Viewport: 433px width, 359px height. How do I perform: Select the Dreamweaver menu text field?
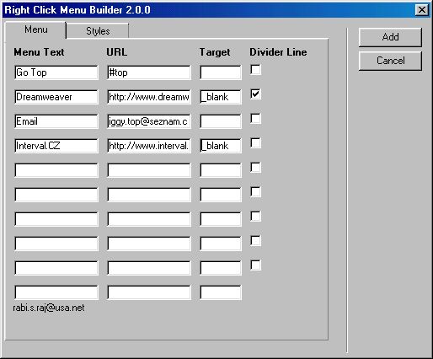[x=56, y=97]
